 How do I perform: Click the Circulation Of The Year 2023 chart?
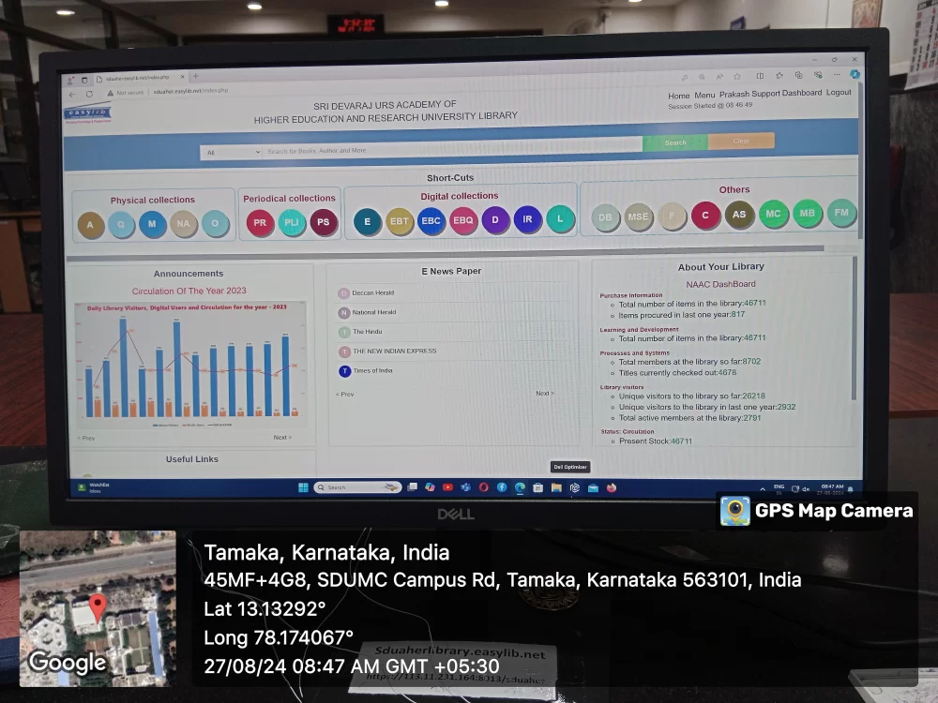190,366
